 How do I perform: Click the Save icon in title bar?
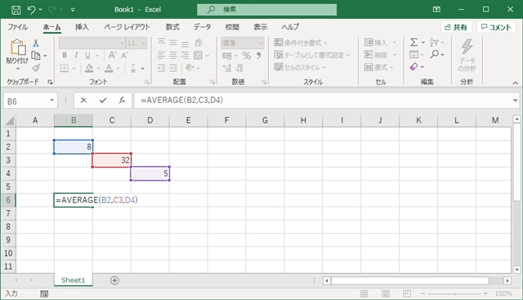pyautogui.click(x=16, y=10)
